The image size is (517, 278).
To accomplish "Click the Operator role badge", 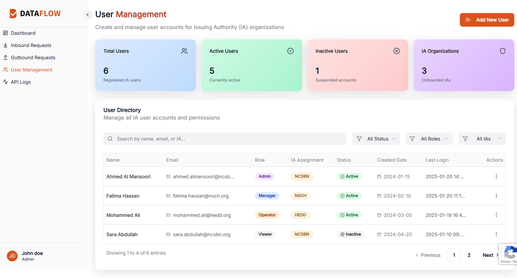I will [x=267, y=215].
